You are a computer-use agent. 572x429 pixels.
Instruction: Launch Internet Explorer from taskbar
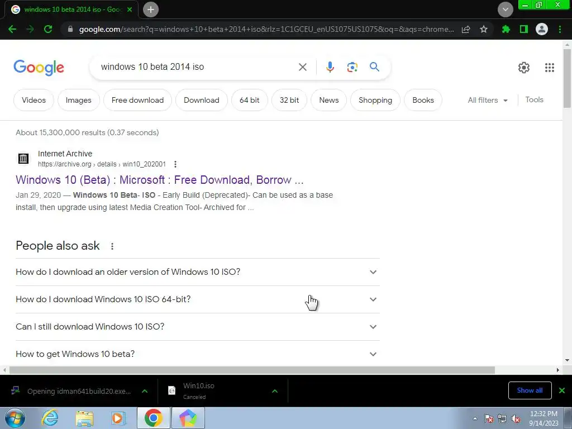click(x=50, y=418)
